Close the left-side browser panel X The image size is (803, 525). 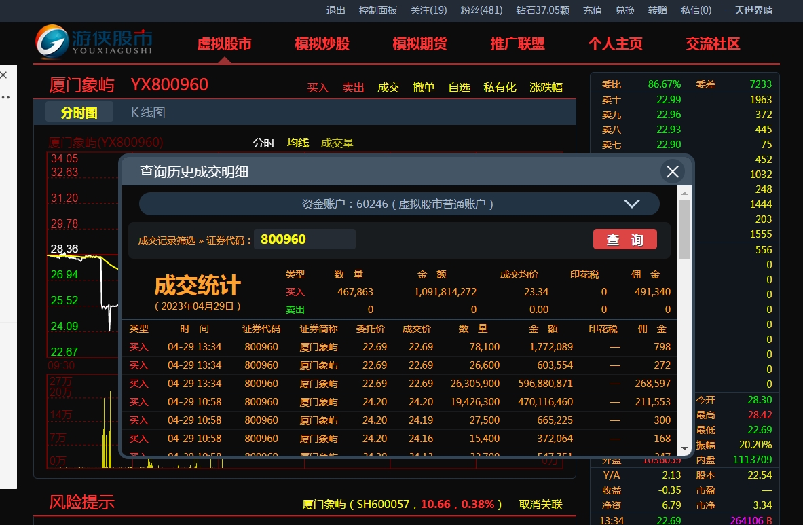coord(3,75)
